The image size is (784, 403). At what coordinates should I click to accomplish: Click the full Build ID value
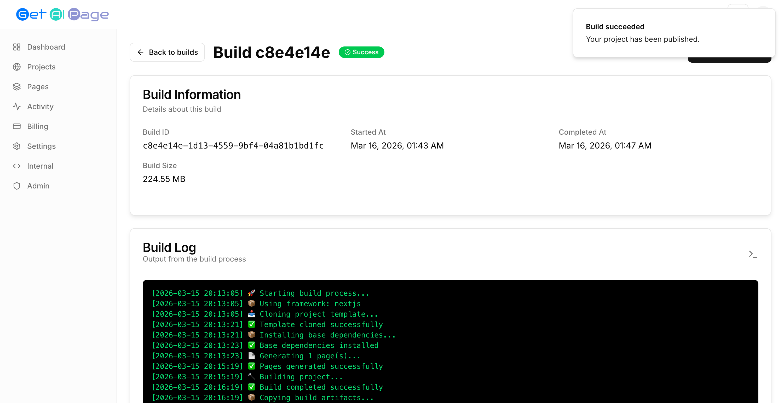click(233, 146)
